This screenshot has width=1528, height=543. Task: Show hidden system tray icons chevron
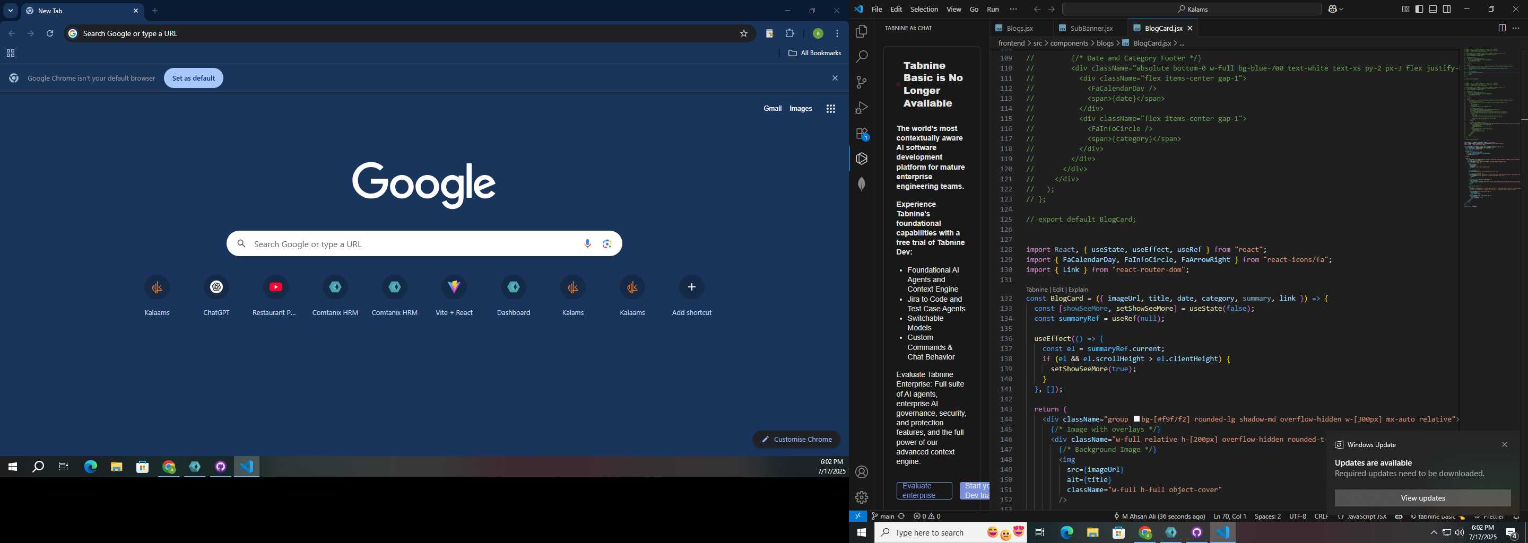coord(1433,532)
